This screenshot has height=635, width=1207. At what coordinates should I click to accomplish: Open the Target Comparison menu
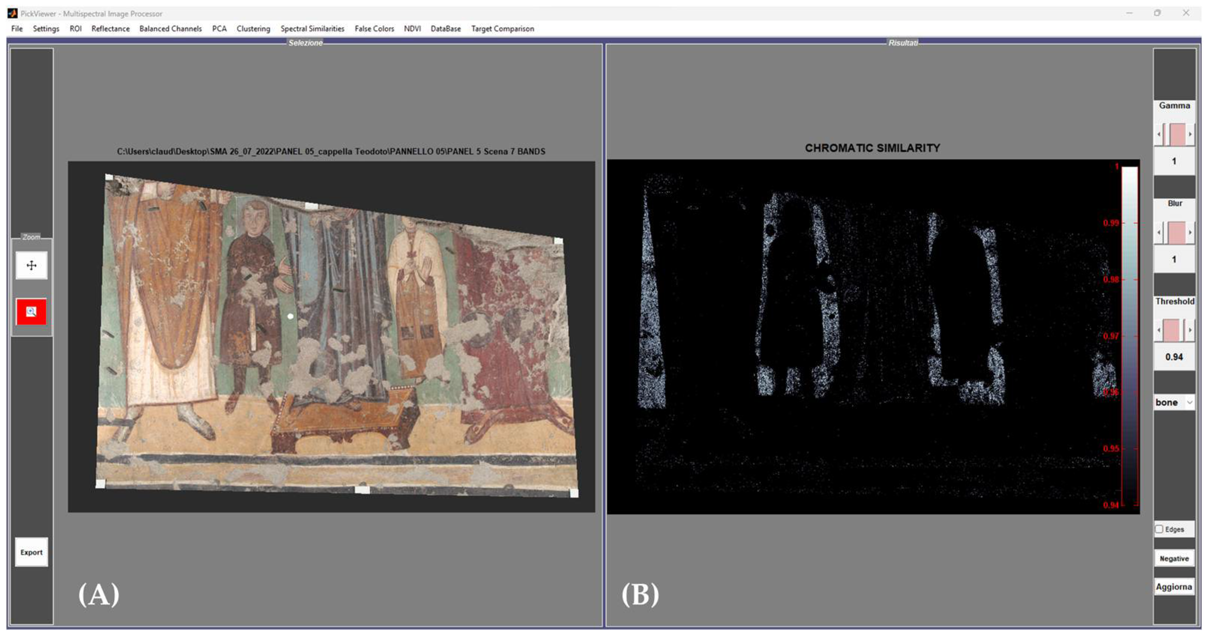[x=502, y=28]
